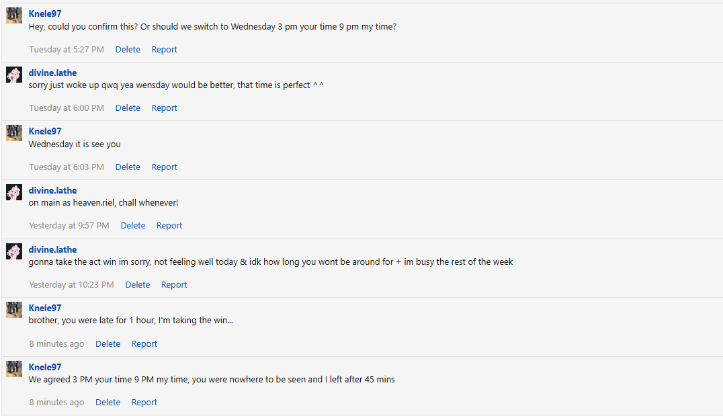The height and width of the screenshot is (416, 723).
Task: Delete the 'taking the win' message
Action: [108, 343]
